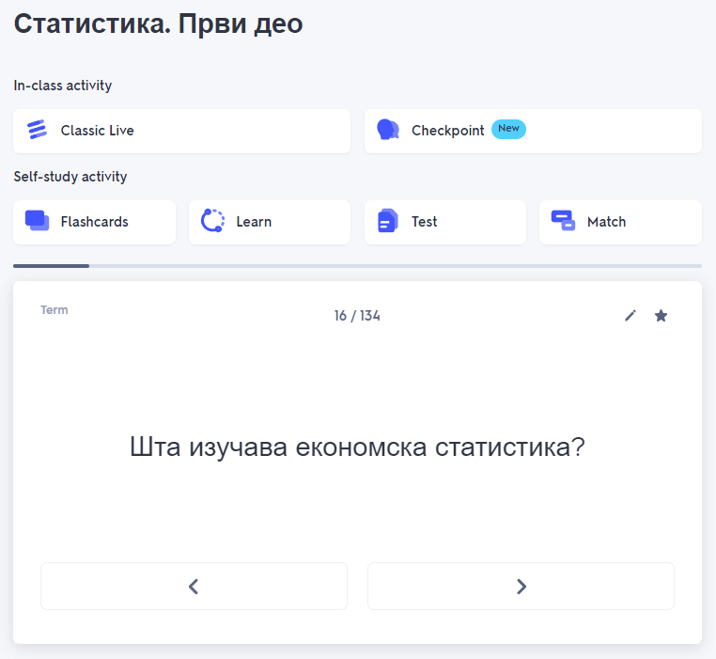Start Flashcards study mode
The width and height of the screenshot is (716, 659).
coord(95,222)
